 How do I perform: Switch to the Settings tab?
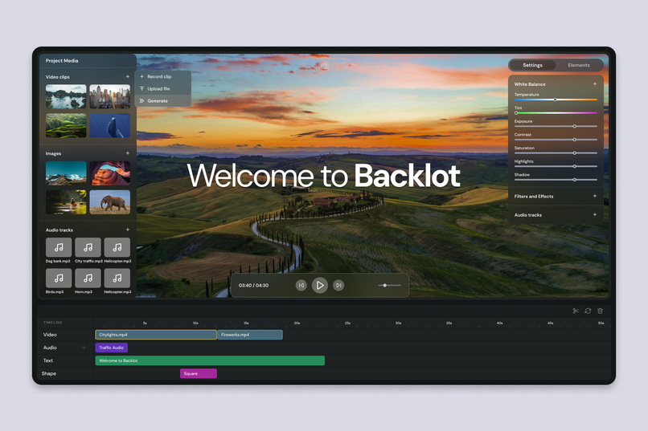click(533, 65)
